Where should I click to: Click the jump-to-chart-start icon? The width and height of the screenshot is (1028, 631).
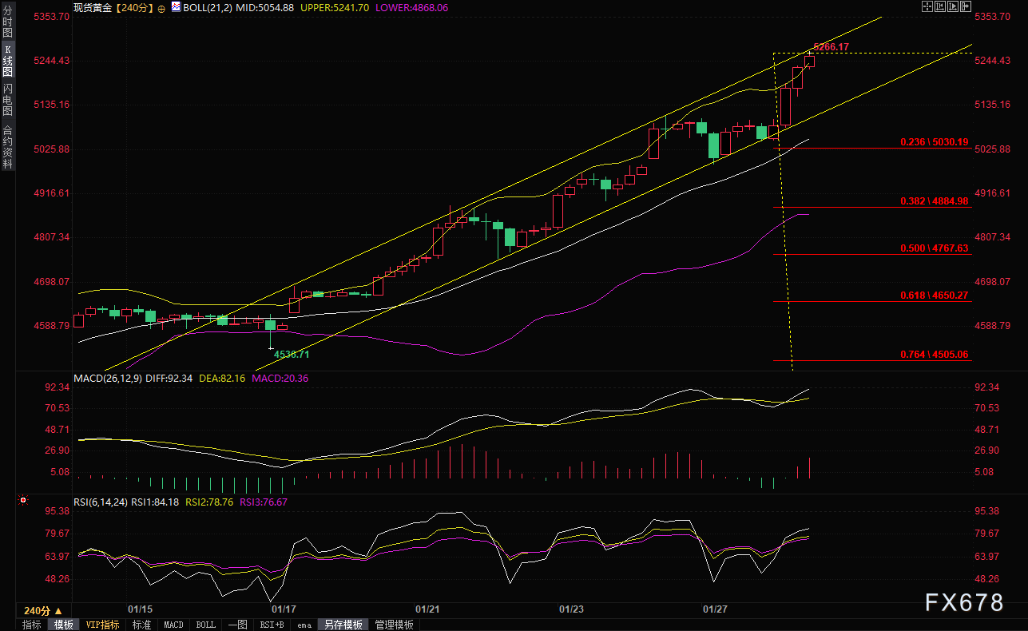940,6
